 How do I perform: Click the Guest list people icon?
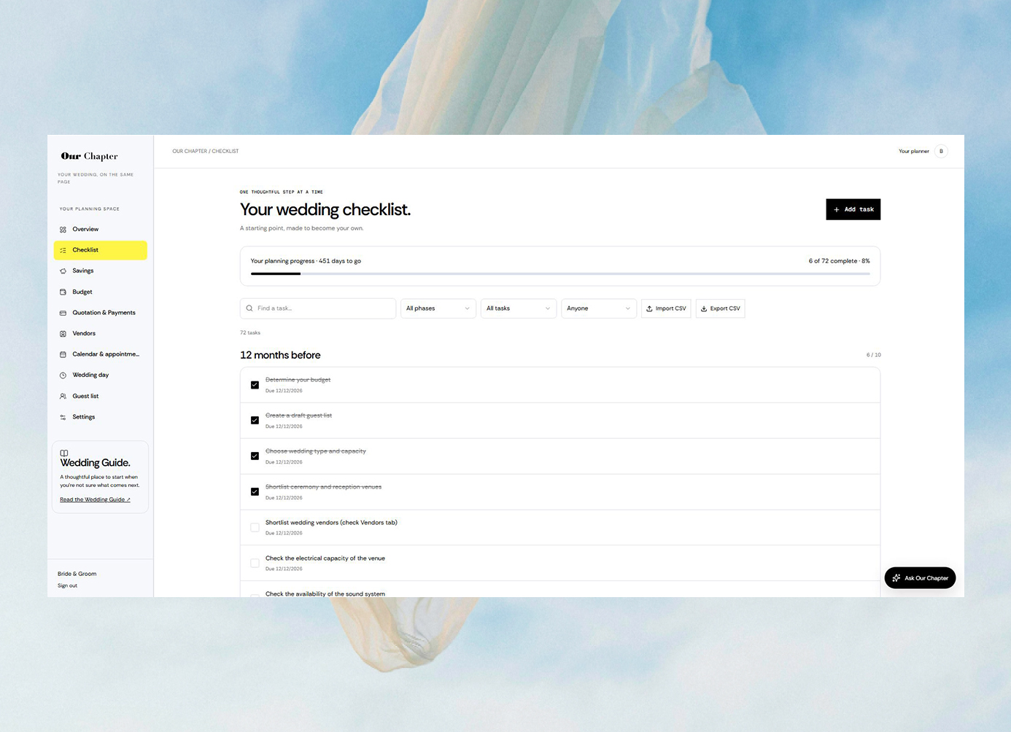click(x=63, y=397)
